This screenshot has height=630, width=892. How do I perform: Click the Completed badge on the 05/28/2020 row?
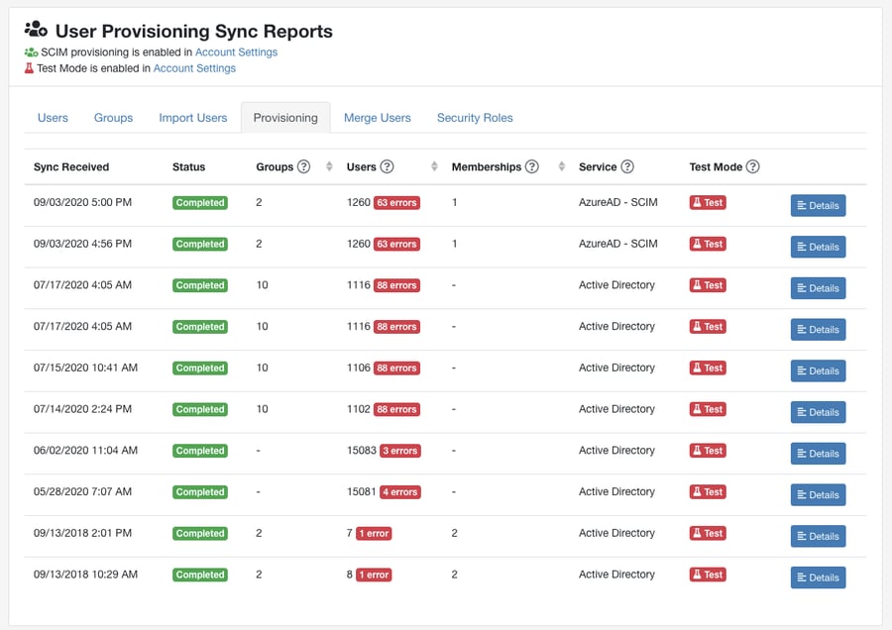[199, 491]
